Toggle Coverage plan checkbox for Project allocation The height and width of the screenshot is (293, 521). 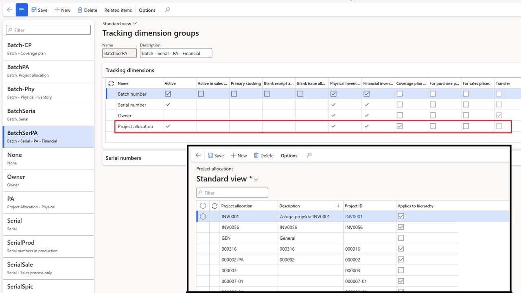pos(400,126)
